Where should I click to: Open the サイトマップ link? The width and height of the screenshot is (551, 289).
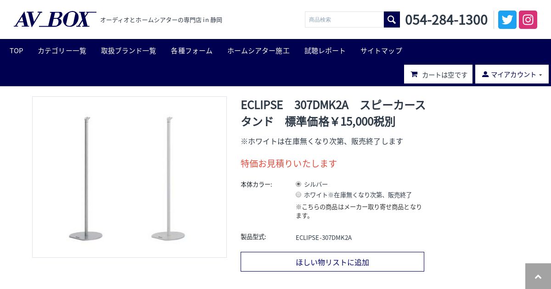[x=381, y=50]
